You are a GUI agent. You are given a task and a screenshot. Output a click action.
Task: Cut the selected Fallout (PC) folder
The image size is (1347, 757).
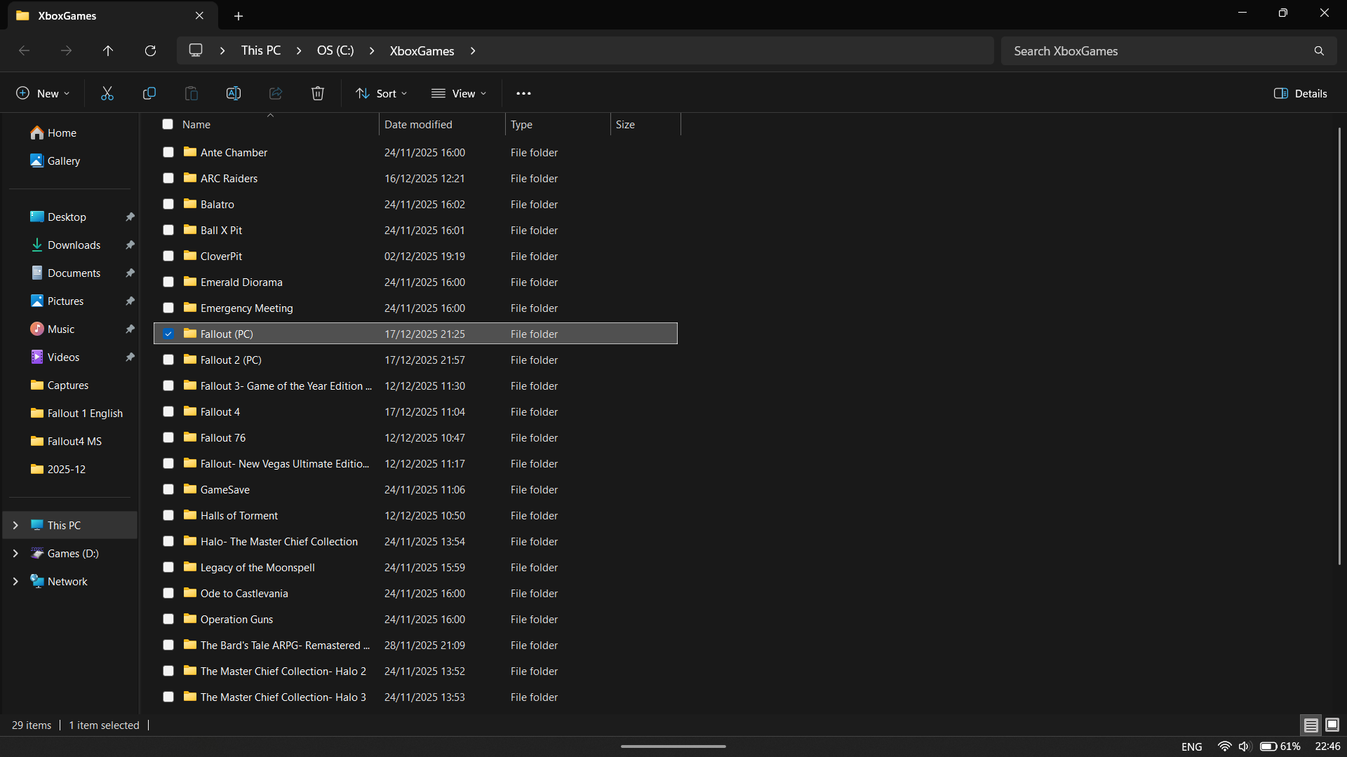pos(107,93)
